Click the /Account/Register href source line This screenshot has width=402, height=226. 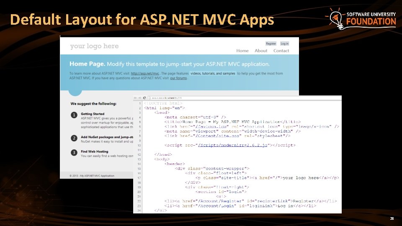(x=250, y=201)
